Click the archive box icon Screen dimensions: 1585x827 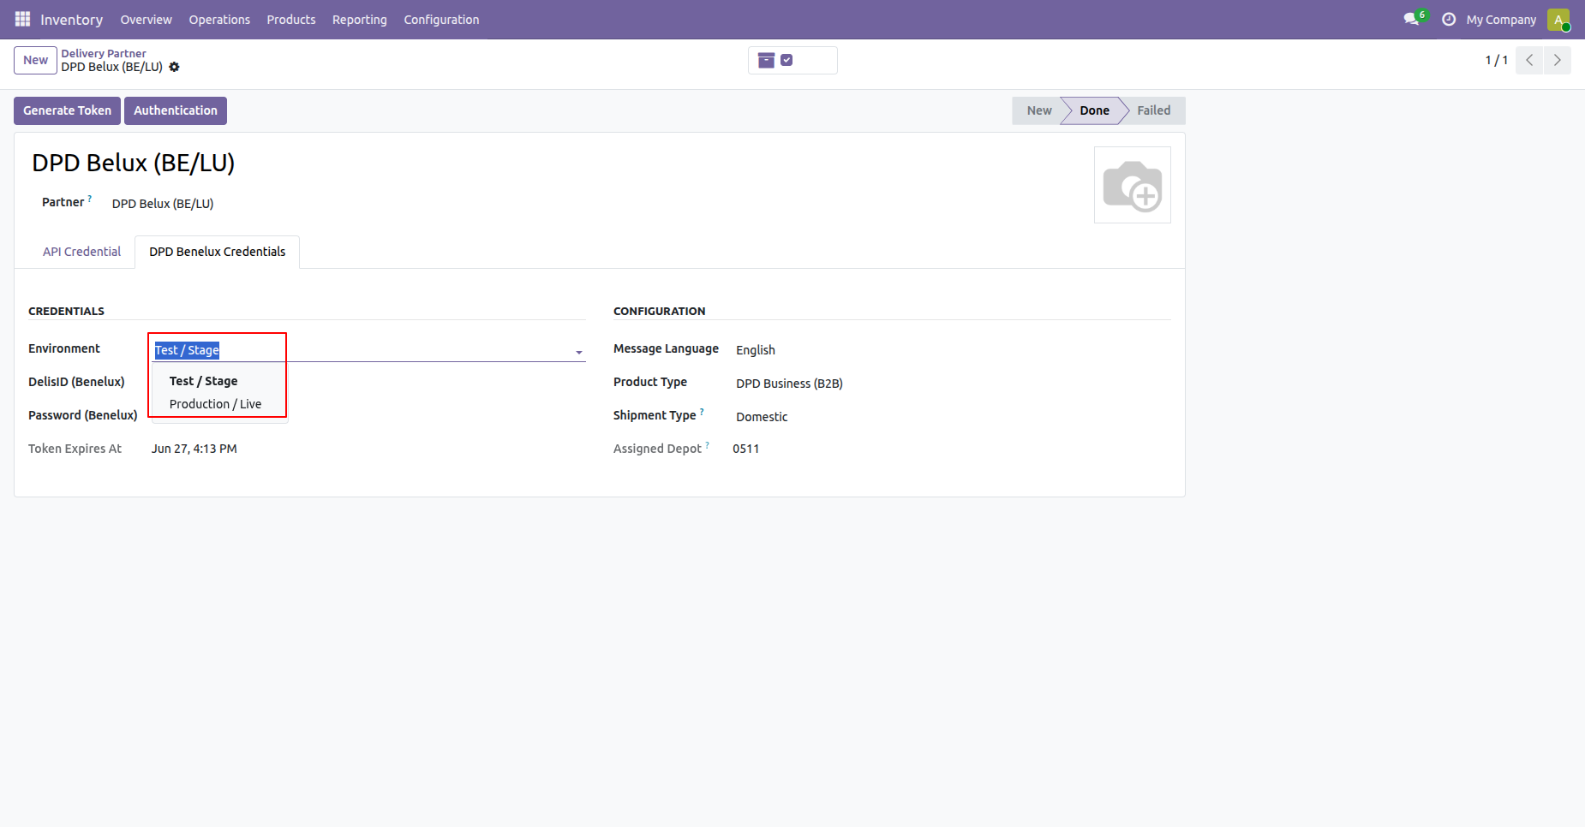click(767, 60)
